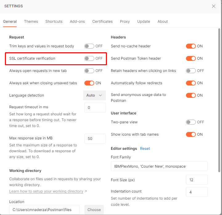222x215 pixels.
Task: Enable SSL certificate verification toggle
Action: coord(89,58)
